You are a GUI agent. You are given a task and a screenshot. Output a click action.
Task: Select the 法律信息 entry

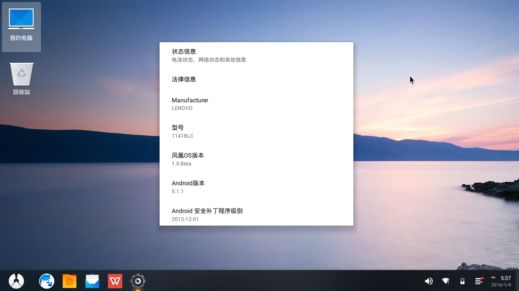tap(256, 80)
